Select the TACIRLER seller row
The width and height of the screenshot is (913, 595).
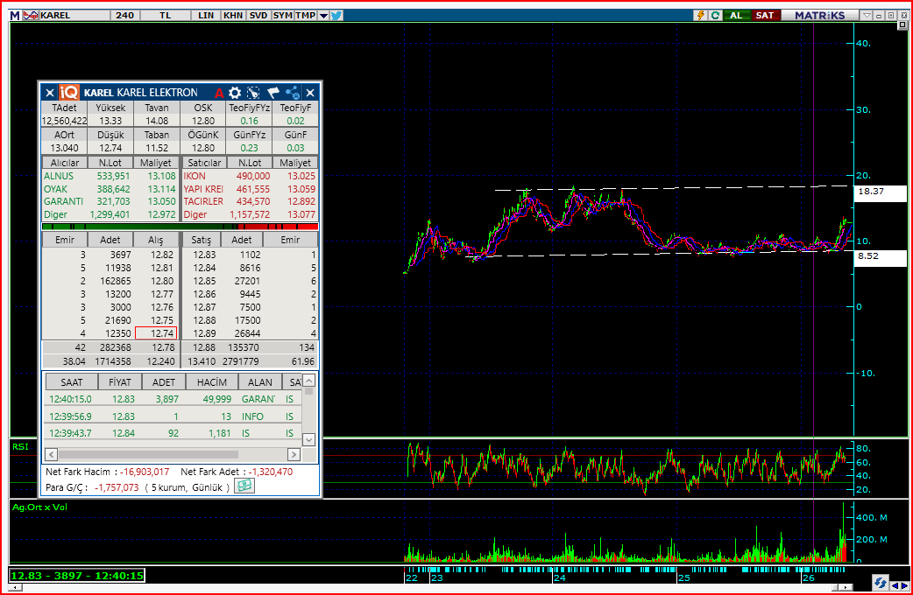tap(250, 201)
